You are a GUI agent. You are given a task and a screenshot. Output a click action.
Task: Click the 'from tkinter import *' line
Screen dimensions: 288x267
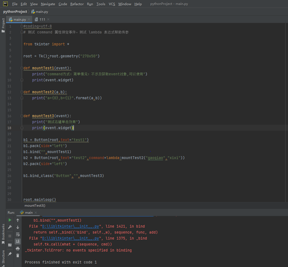(x=46, y=44)
